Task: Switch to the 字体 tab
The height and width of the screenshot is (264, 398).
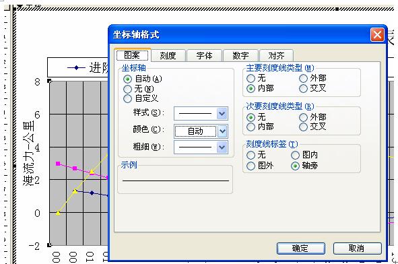Action: (204, 56)
